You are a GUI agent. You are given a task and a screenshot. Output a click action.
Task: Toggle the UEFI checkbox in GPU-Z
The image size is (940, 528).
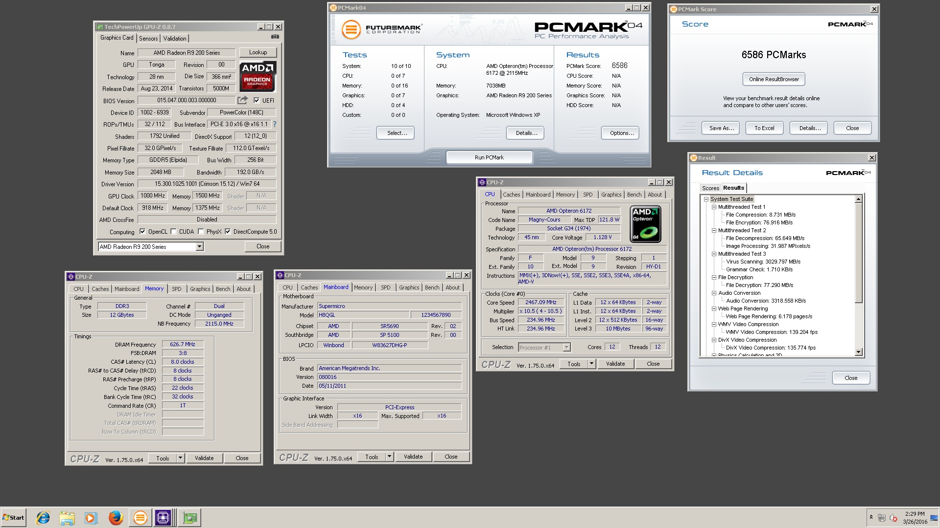pos(257,100)
